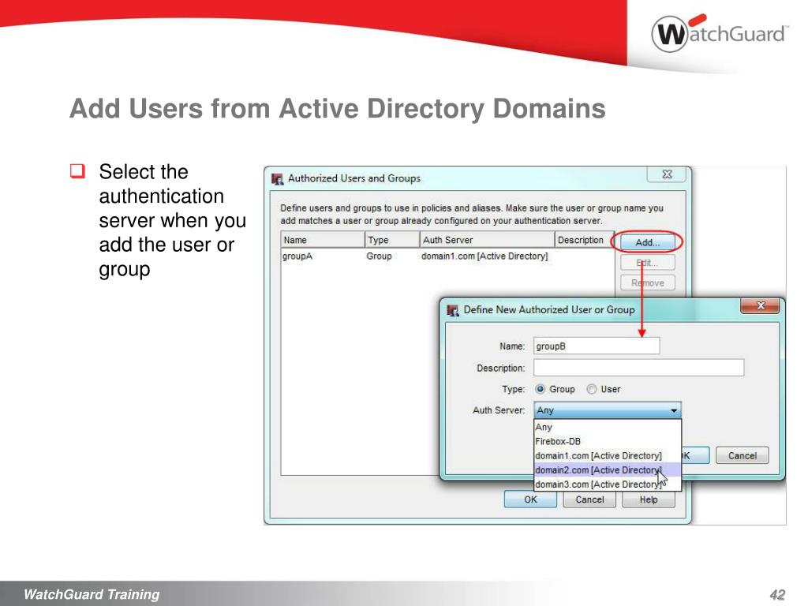Image resolution: width=808 pixels, height=606 pixels.
Task: Click the Auth Server column header
Action: pos(487,240)
